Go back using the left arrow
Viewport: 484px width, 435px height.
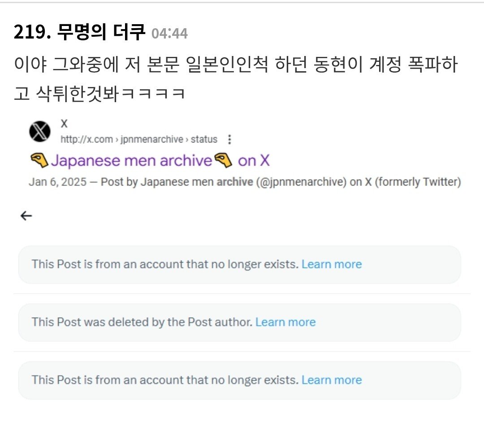coord(26,216)
